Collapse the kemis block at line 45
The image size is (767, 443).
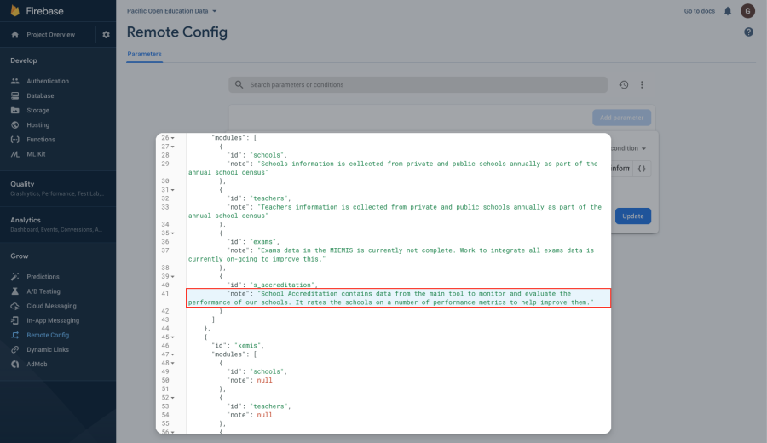[173, 337]
